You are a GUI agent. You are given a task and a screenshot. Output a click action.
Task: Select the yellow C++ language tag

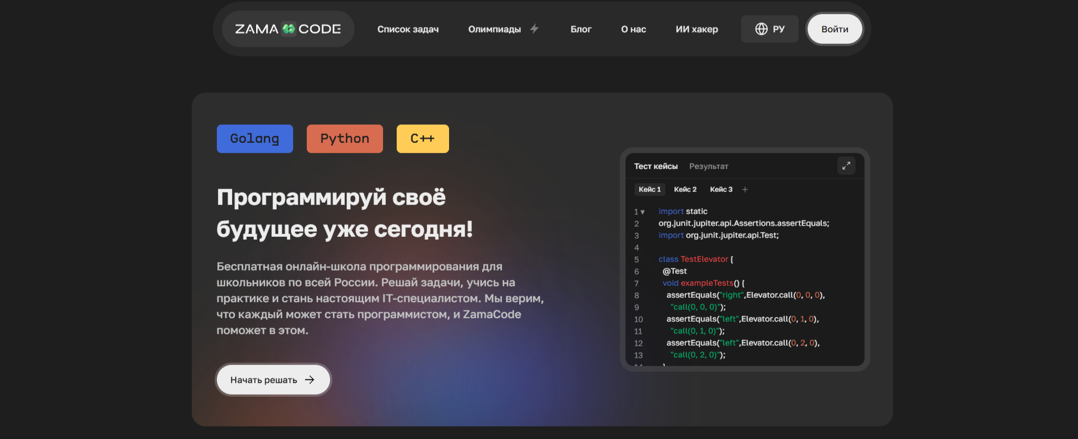(x=422, y=139)
